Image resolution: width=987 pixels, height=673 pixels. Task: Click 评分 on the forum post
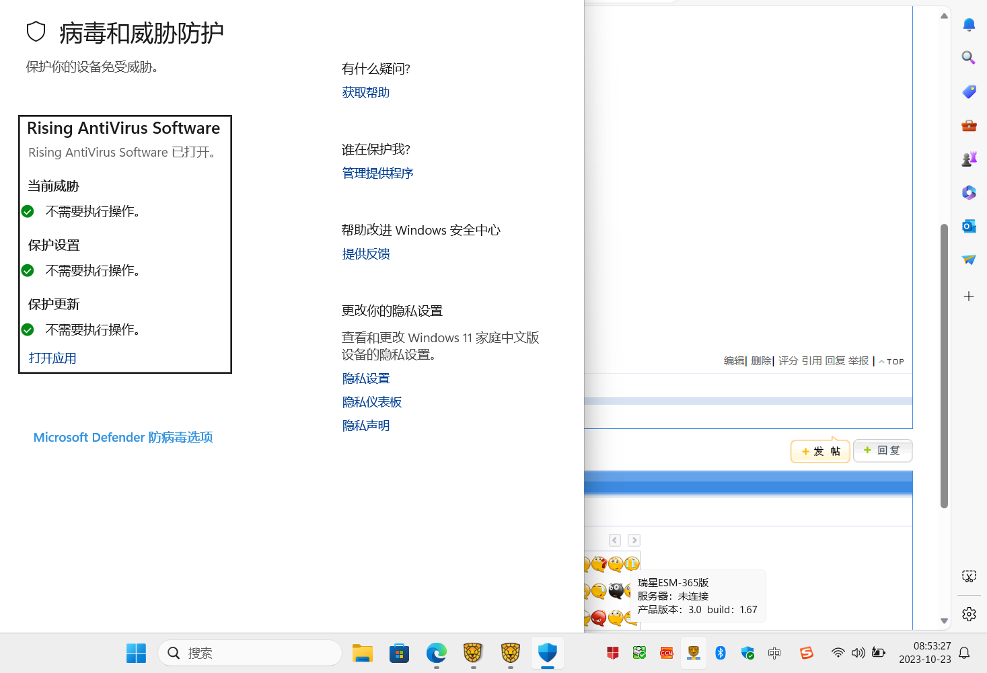tap(789, 361)
